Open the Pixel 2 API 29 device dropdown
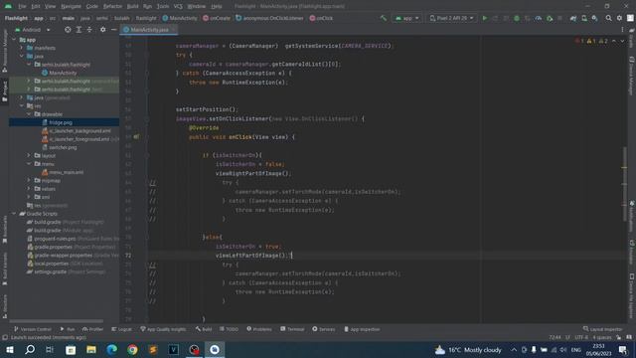This screenshot has height=358, width=636. (451, 18)
